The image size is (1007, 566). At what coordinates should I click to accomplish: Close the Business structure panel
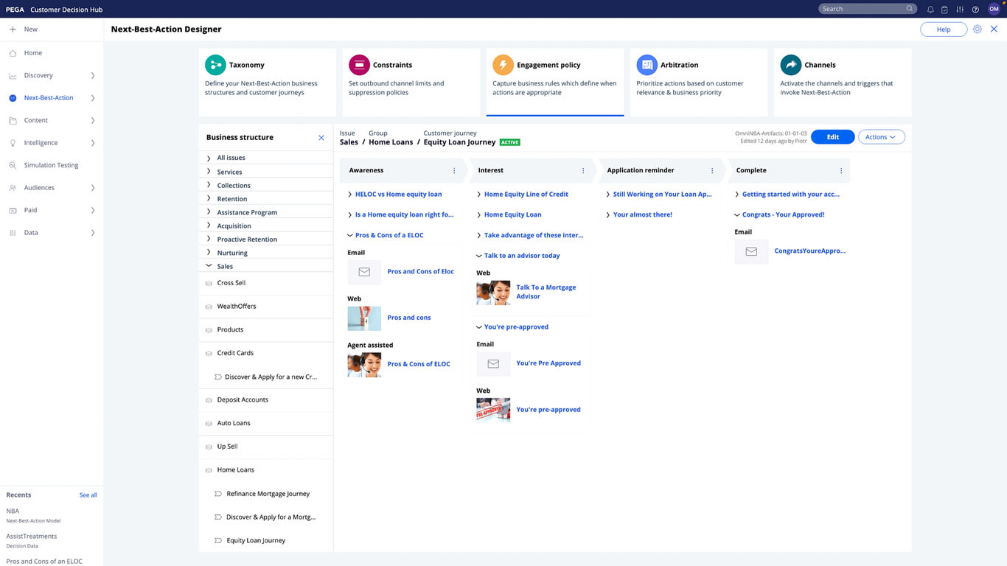pyautogui.click(x=321, y=137)
